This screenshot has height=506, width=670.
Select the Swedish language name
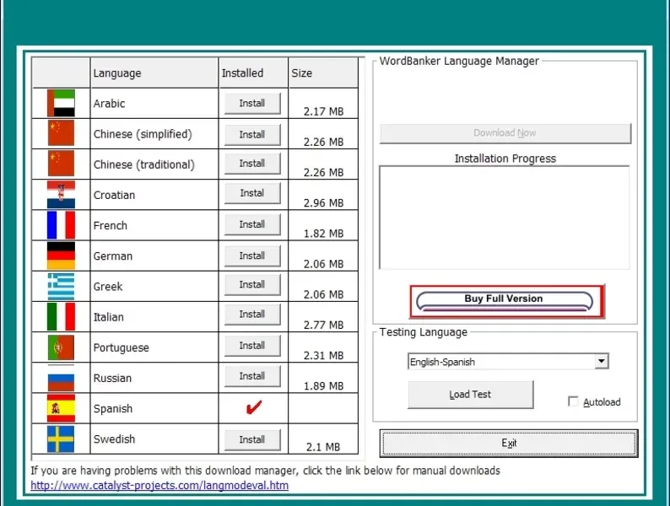click(114, 439)
